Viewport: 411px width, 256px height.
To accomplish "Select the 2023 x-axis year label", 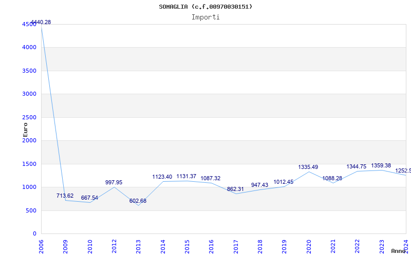I will 381,247.
